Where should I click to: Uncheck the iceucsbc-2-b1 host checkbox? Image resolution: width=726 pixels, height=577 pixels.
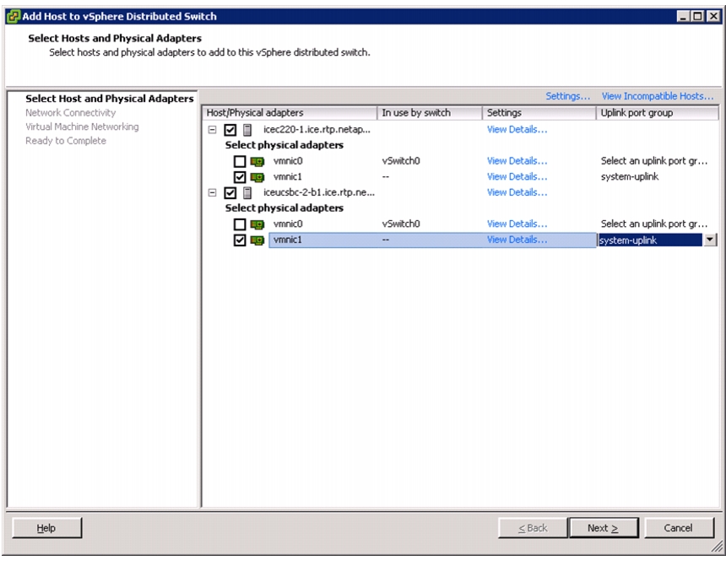tap(230, 193)
